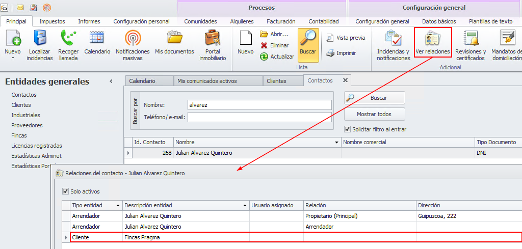The width and height of the screenshot is (522, 249).
Task: Open Vista previa
Action: coord(346,38)
